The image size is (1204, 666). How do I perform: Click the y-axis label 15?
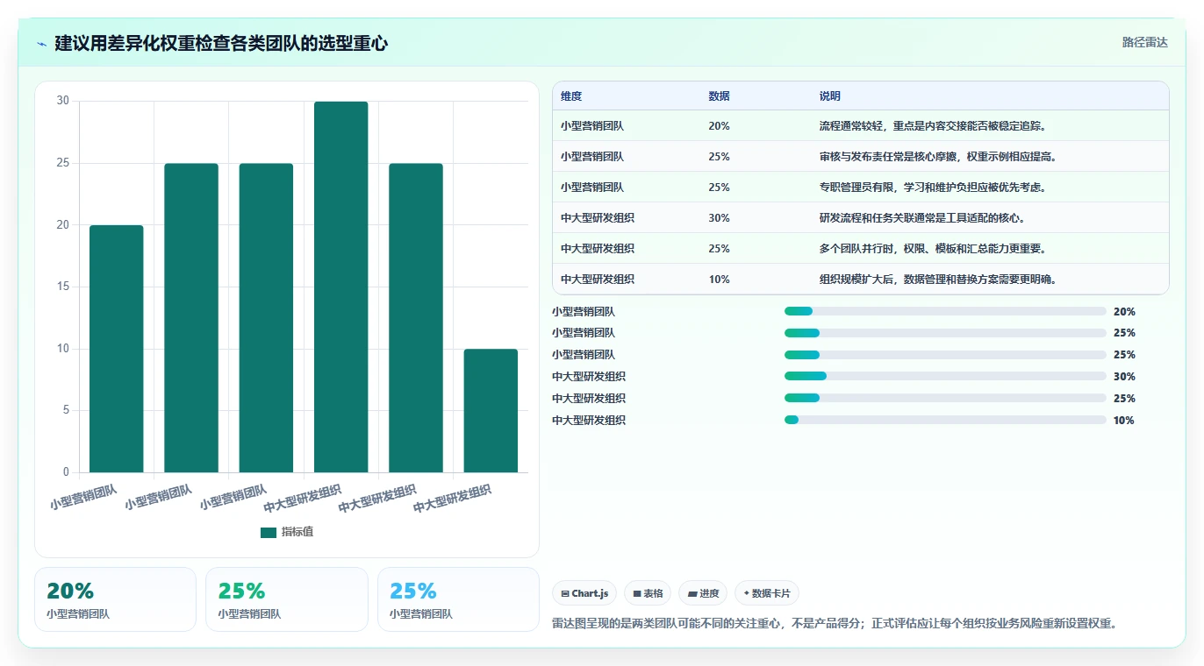pyautogui.click(x=62, y=287)
